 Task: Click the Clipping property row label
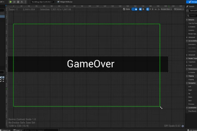click(x=191, y=79)
